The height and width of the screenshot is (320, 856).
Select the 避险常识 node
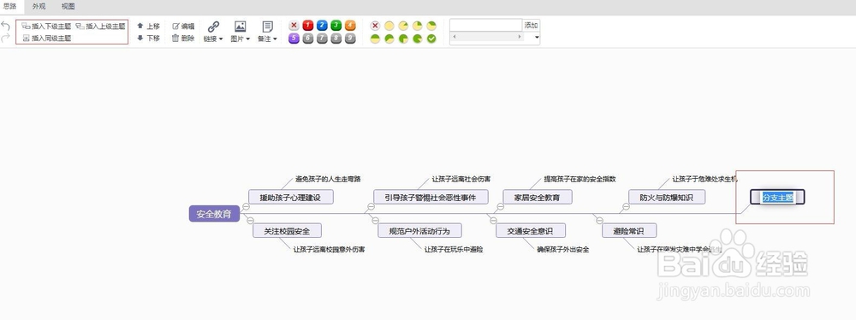point(629,231)
